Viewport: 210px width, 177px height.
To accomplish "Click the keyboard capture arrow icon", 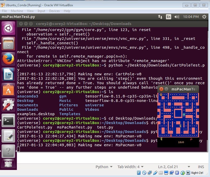I will 188,173.
